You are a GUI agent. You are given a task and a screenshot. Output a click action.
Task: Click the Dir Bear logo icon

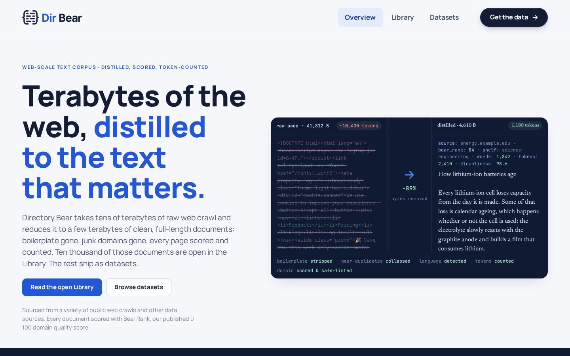click(x=30, y=17)
